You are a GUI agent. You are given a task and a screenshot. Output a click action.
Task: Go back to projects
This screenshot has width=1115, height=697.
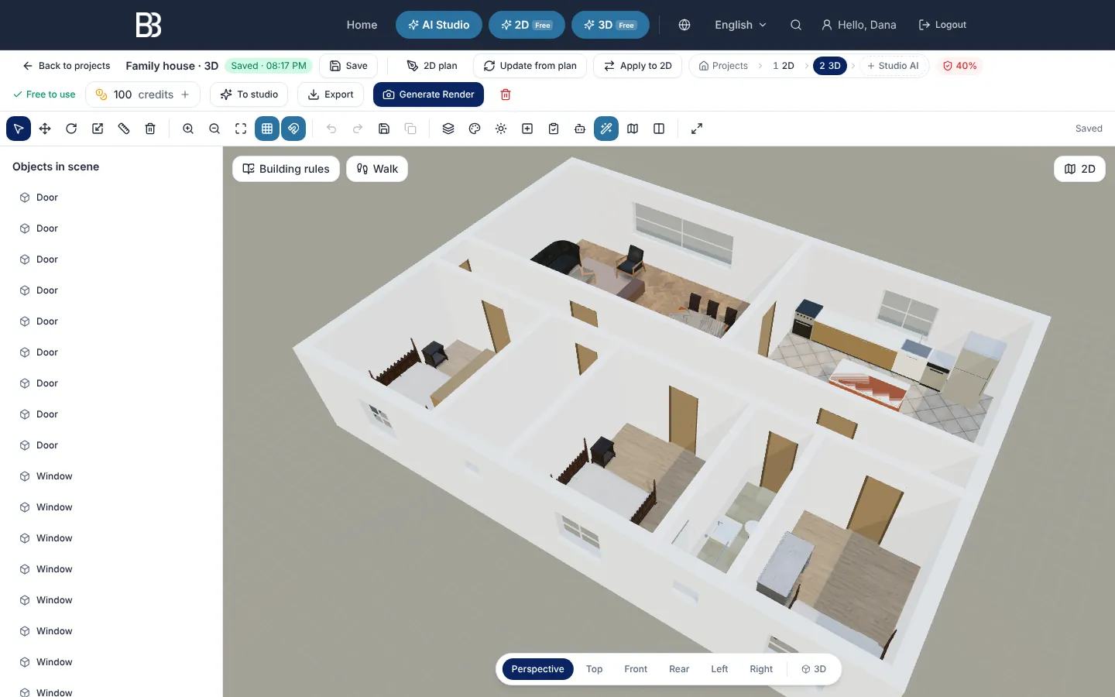click(x=67, y=66)
